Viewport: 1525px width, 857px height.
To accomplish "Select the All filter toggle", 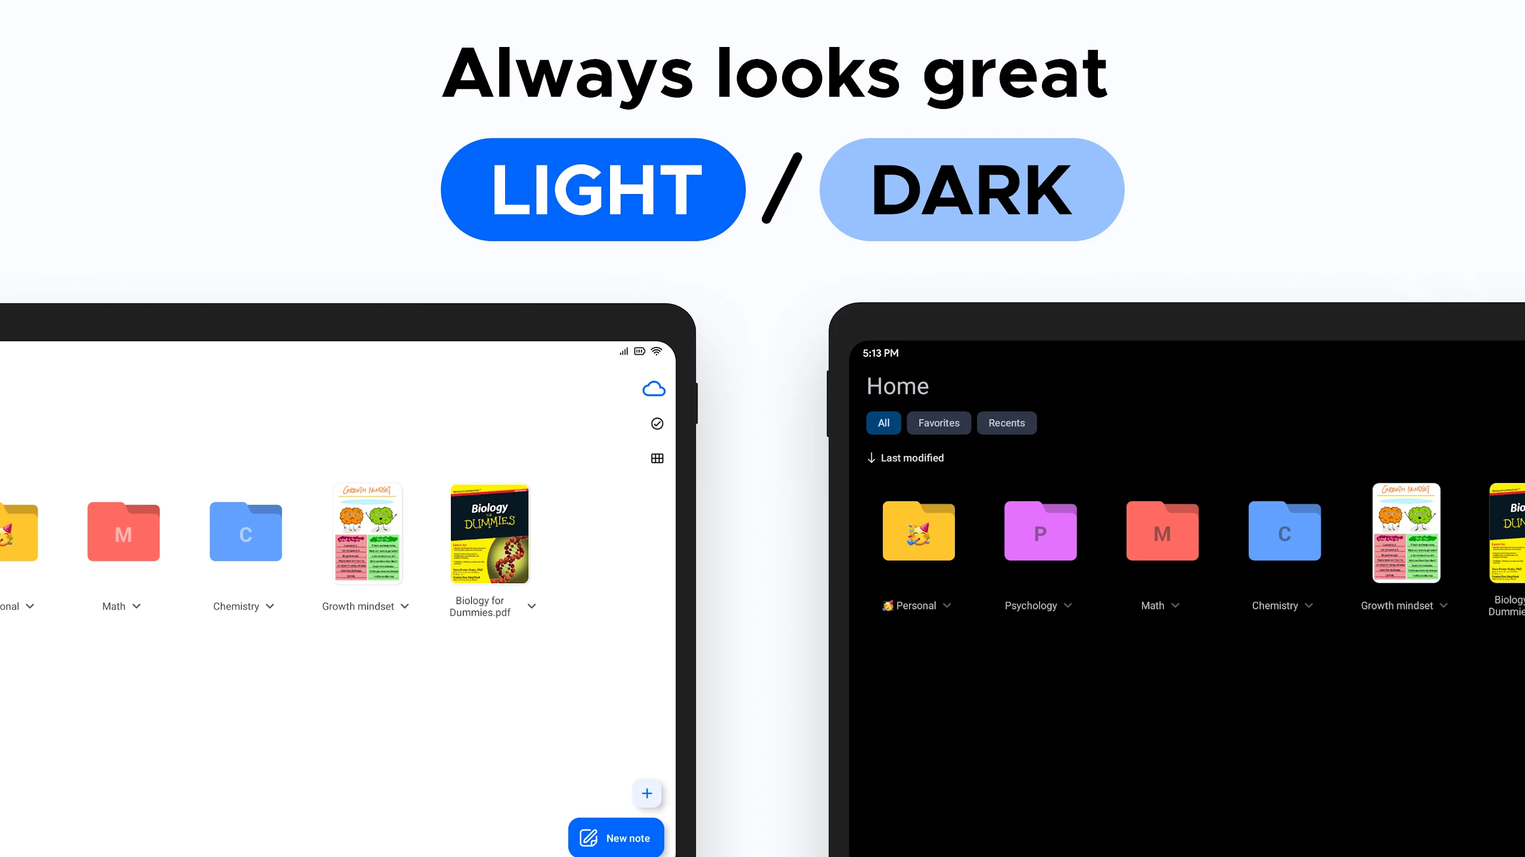I will (883, 423).
